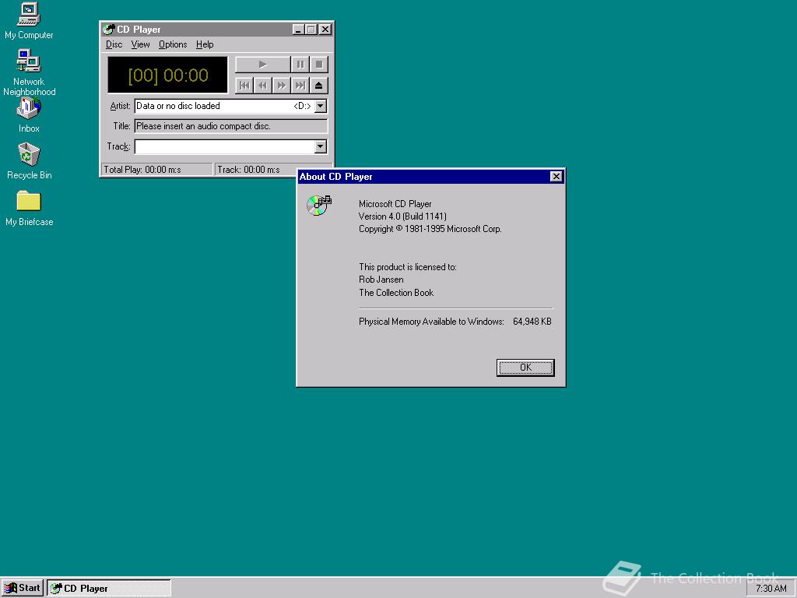Minimize the CD Player window
Image resolution: width=797 pixels, height=598 pixels.
[298, 30]
